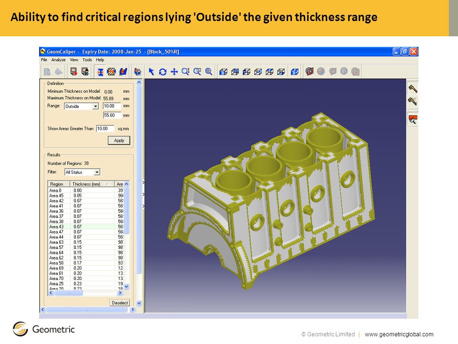Image resolution: width=458 pixels, height=344 pixels.
Task: Click the red magnifier search icon on right sidebar
Action: click(412, 119)
